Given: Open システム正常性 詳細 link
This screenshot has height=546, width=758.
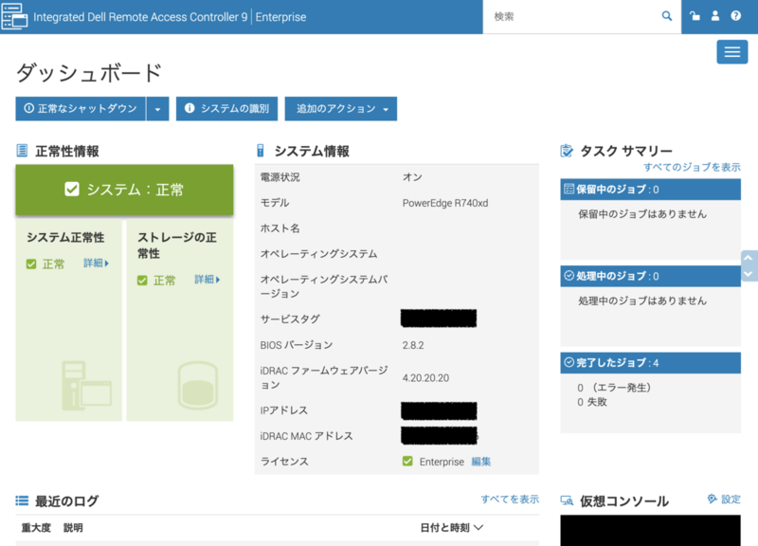Looking at the screenshot, I should click(96, 264).
